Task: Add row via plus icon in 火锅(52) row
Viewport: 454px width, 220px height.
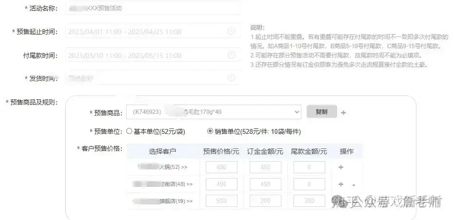Action: (341, 167)
